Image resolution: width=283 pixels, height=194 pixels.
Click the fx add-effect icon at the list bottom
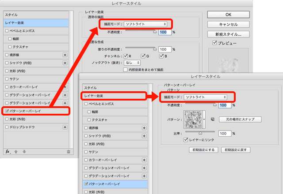tap(8, 152)
